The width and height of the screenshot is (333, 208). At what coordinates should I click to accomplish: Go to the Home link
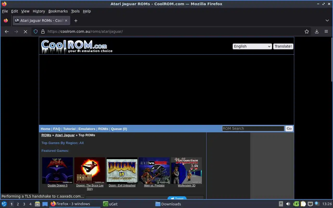click(46, 129)
